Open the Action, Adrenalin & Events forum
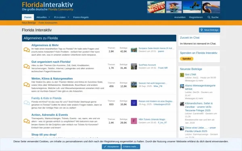This screenshot has width=242, height=151. pos(50,115)
